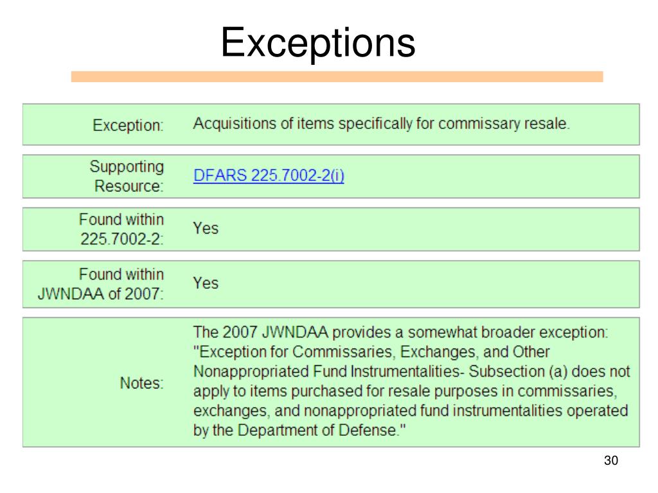658x493 pixels.
Task: Click the Exception green row background
Action: pyautogui.click(x=331, y=125)
